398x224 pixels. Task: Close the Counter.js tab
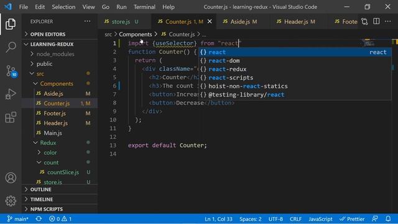pyautogui.click(x=210, y=22)
